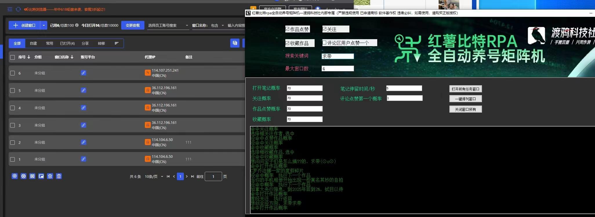The image size is (595, 217).
Task: Go to the next page arrow
Action: [x=187, y=176]
